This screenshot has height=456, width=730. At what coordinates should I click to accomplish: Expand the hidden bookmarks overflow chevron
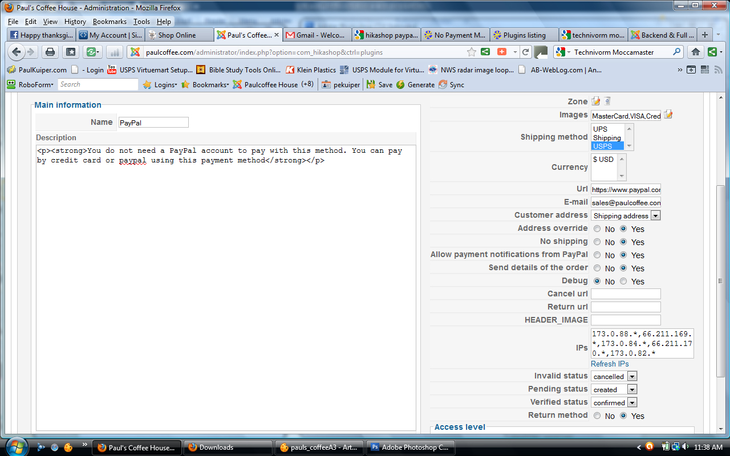[x=680, y=70]
